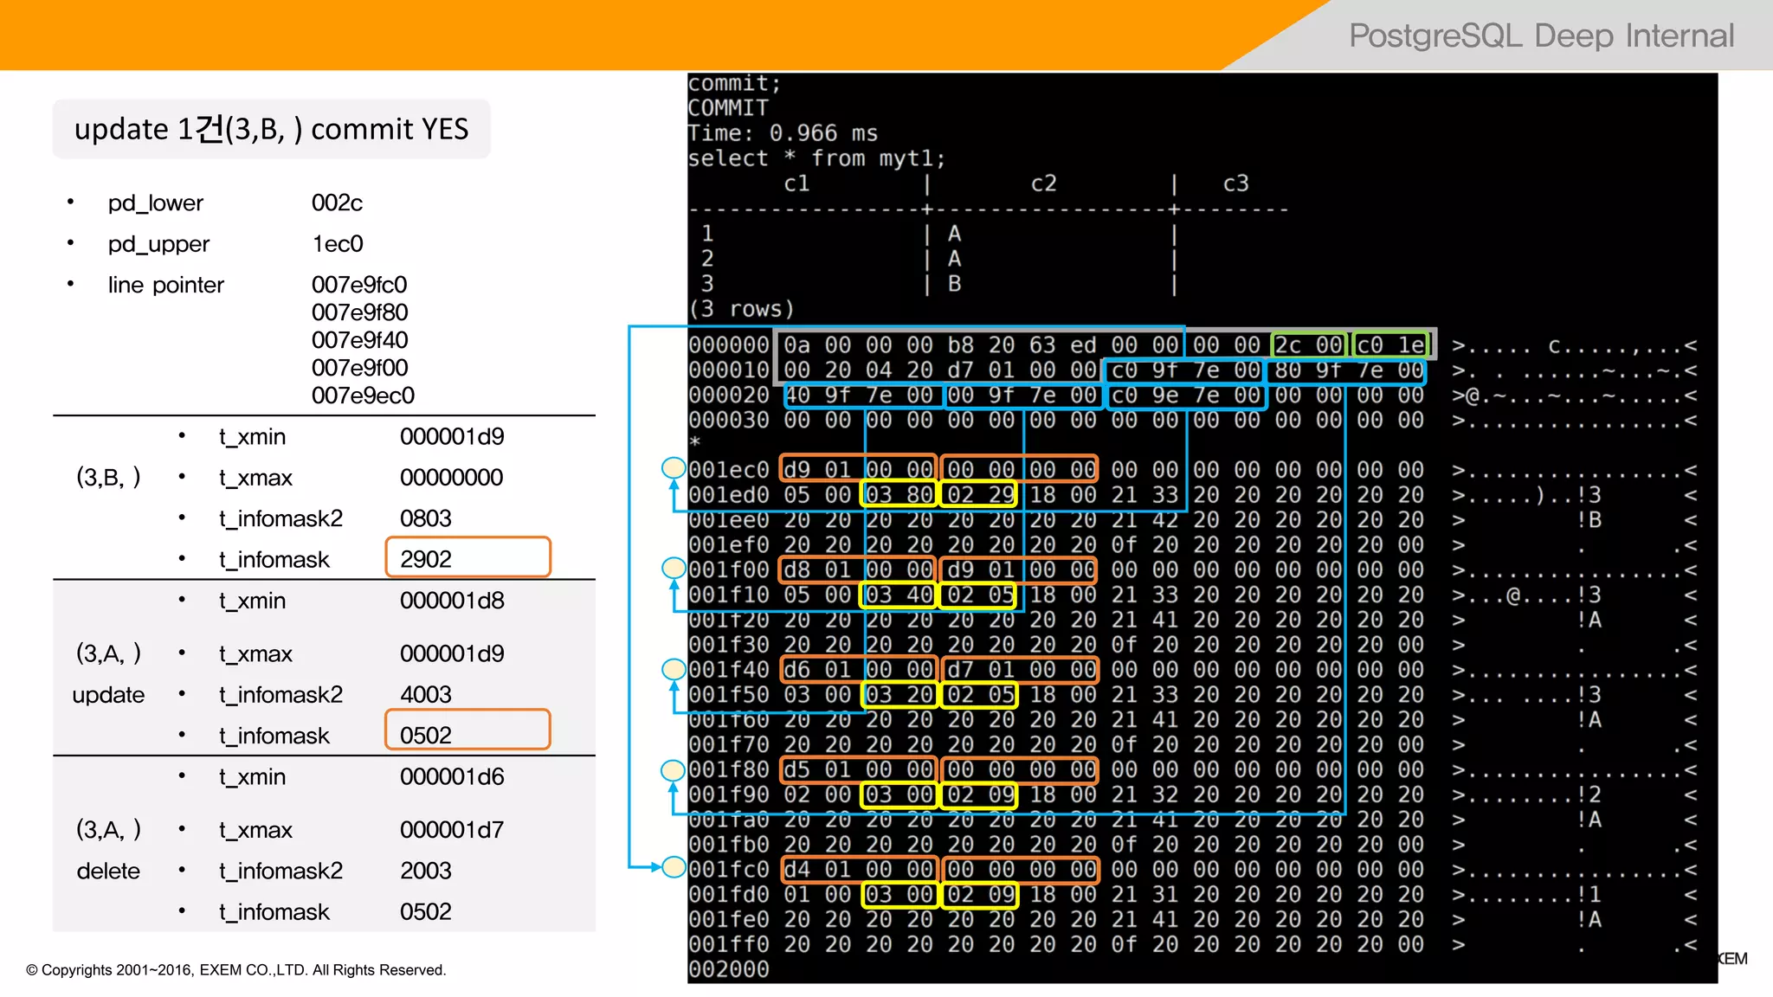Viewport: 1773px width, 997px height.
Task: Click final hex dump offset "002000"
Action: click(x=729, y=970)
